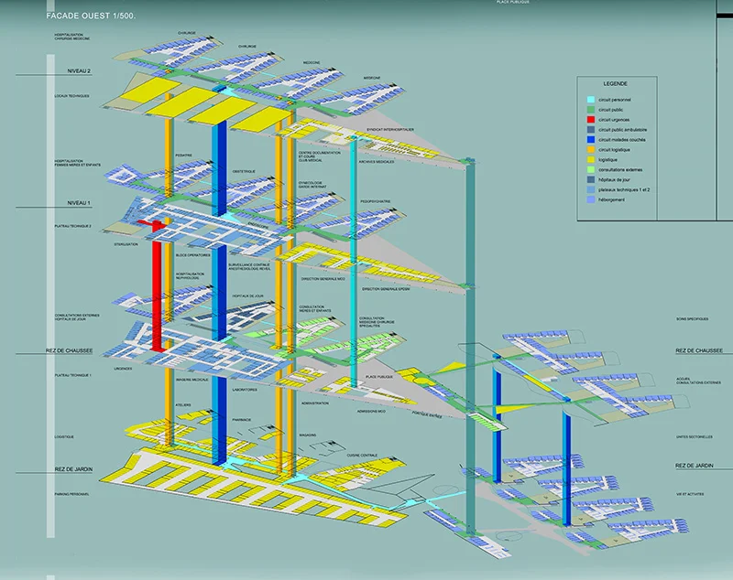Click the 'PARKING PERSONNEL' label

71,494
